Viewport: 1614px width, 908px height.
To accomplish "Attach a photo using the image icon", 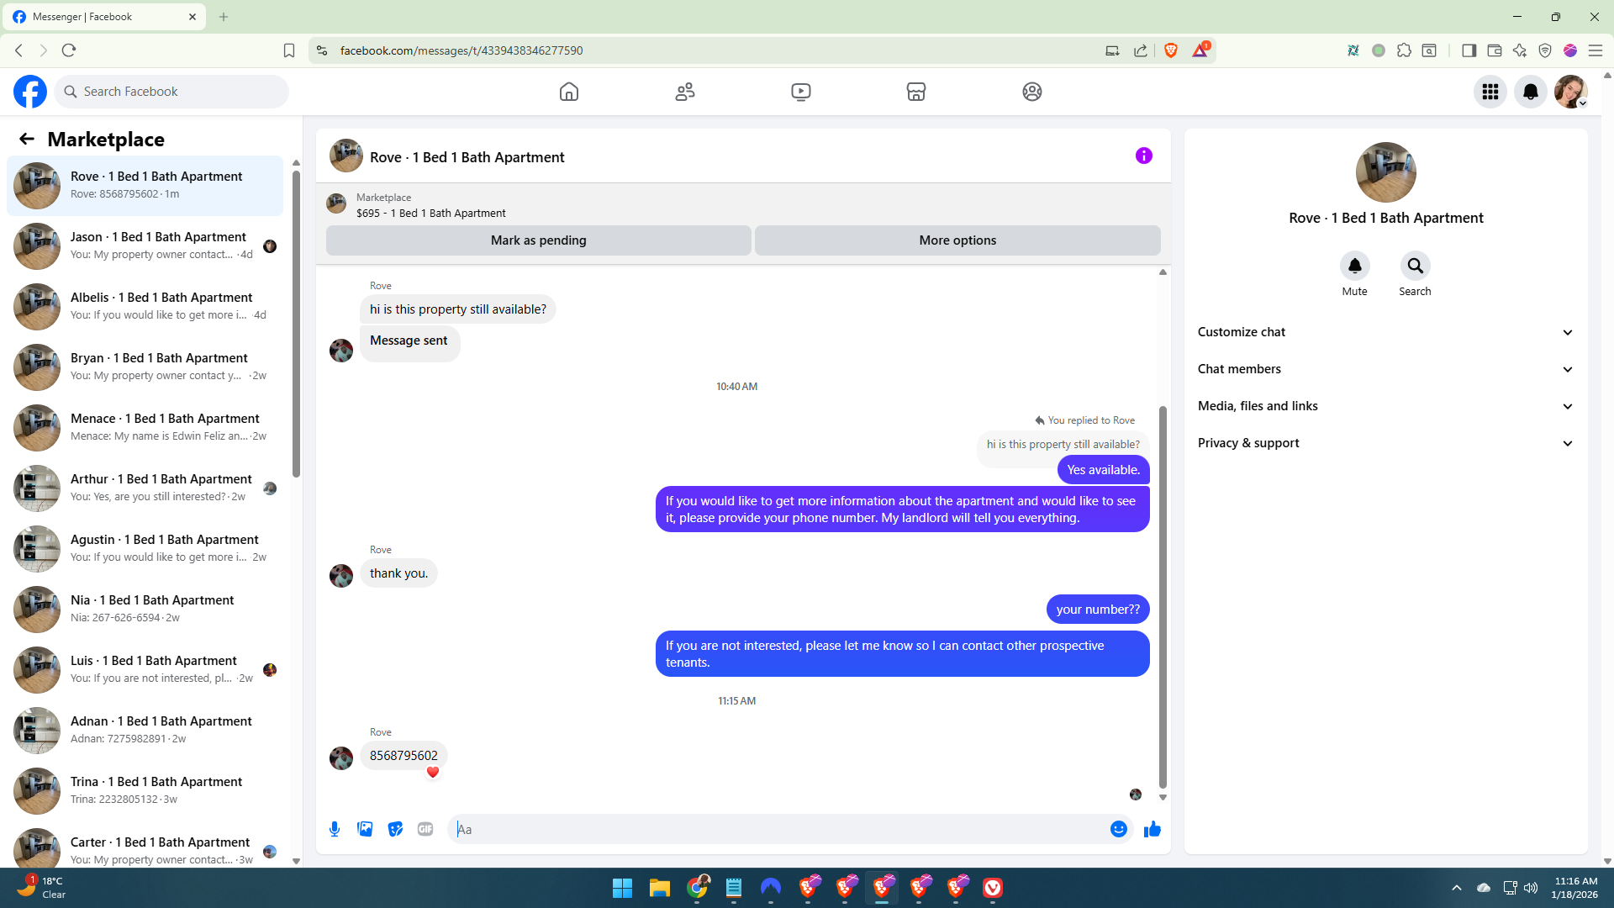I will pos(365,829).
